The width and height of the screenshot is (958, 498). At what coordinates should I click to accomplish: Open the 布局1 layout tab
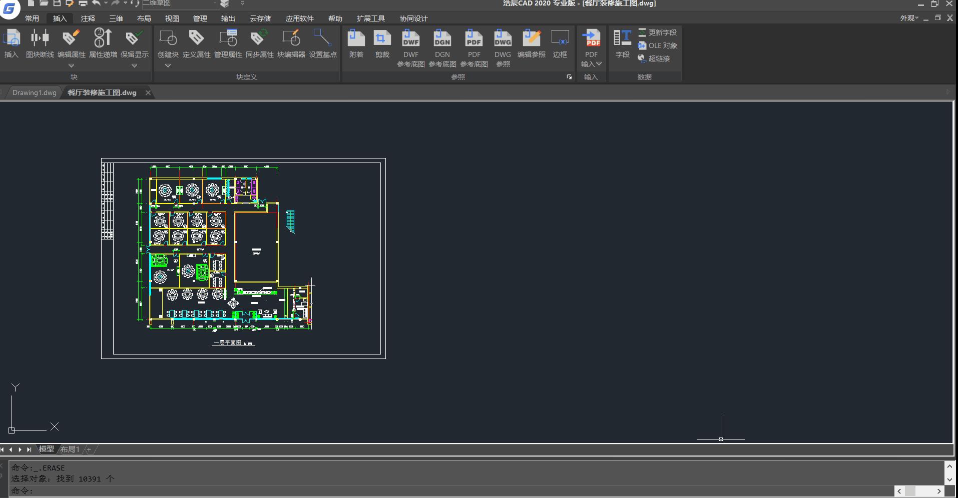click(x=70, y=449)
